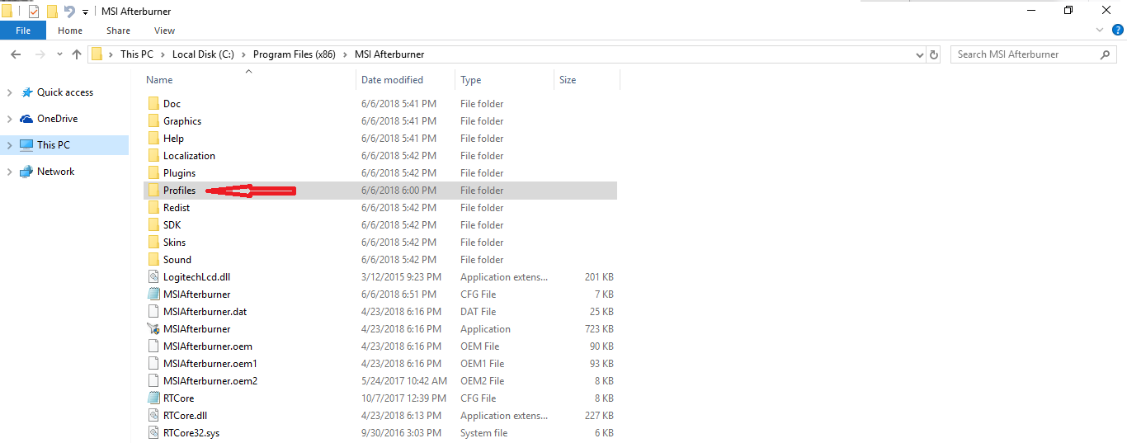Expand the Network tree node
This screenshot has width=1127, height=443.
(x=10, y=172)
